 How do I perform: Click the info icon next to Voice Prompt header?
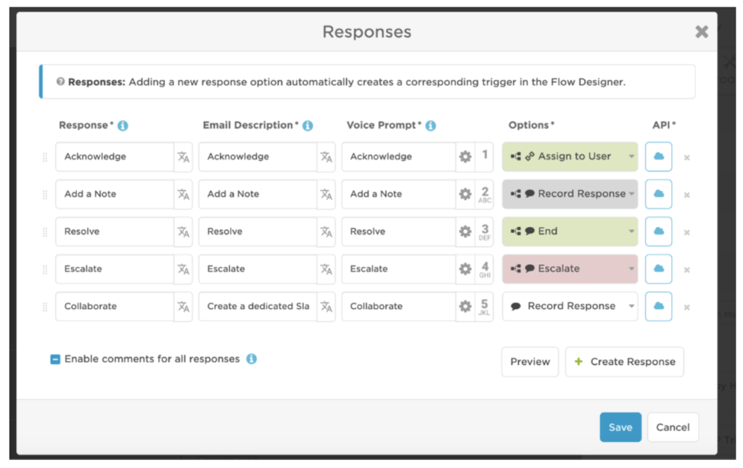point(431,124)
